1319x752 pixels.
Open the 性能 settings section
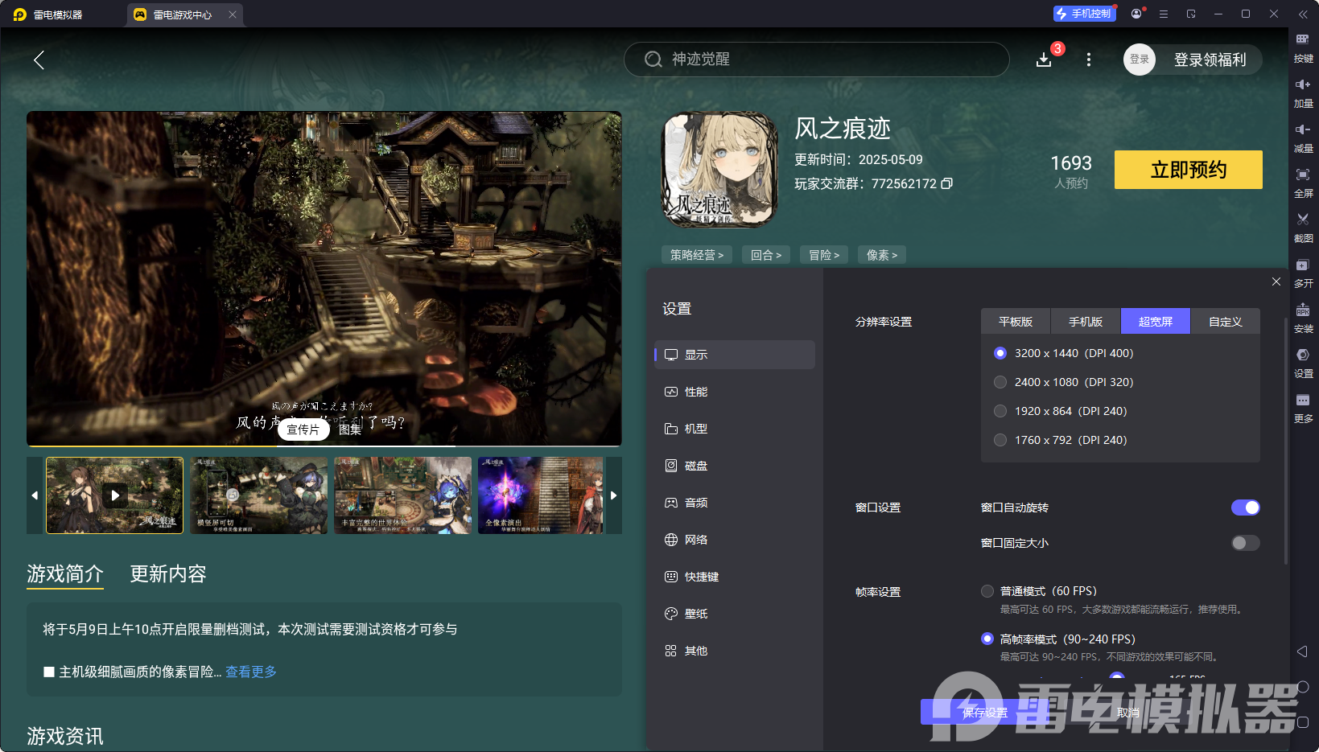click(x=696, y=392)
